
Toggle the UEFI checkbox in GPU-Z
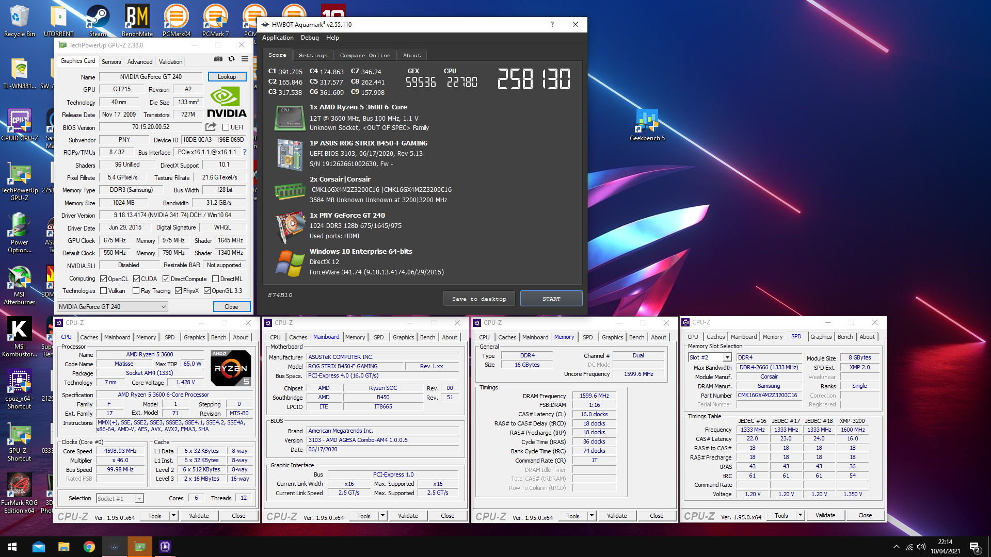coord(226,127)
